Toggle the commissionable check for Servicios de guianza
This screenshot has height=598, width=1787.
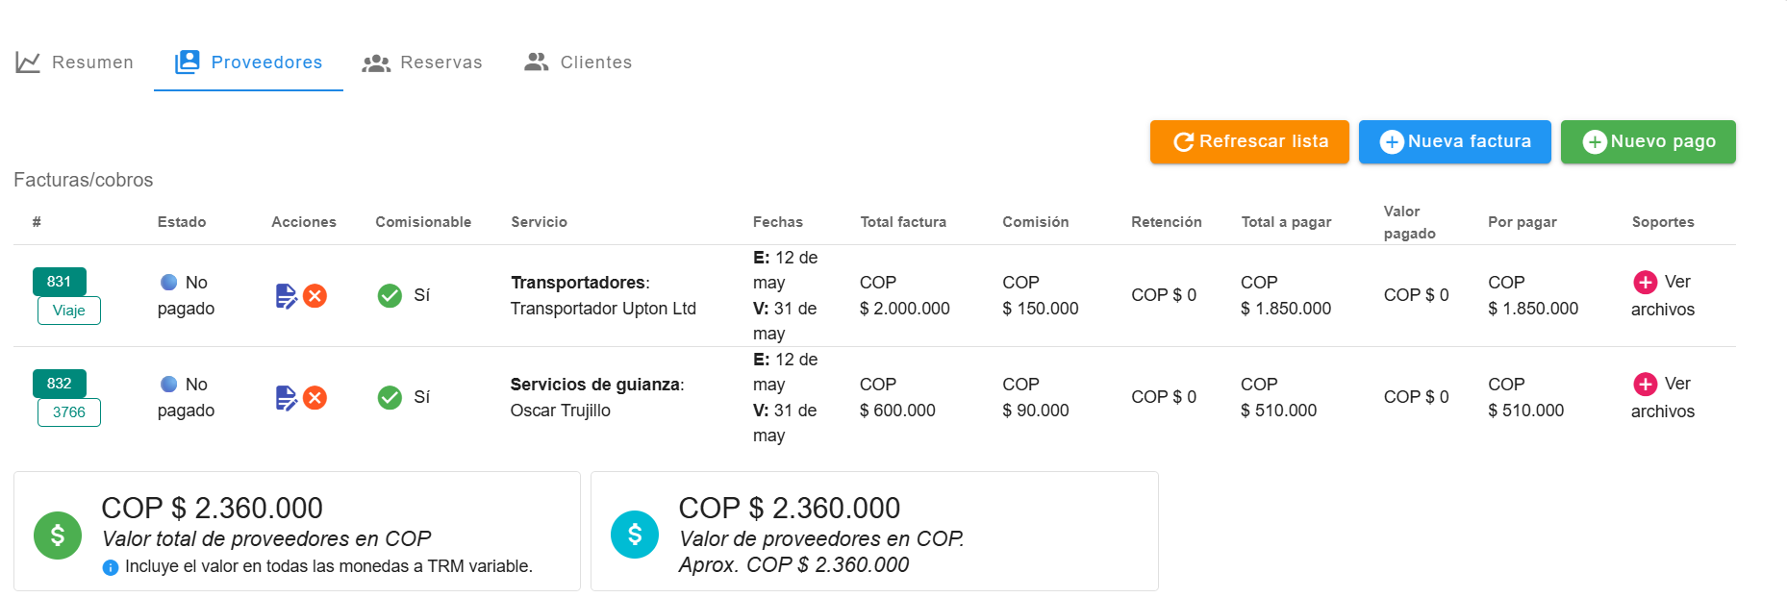coord(390,397)
